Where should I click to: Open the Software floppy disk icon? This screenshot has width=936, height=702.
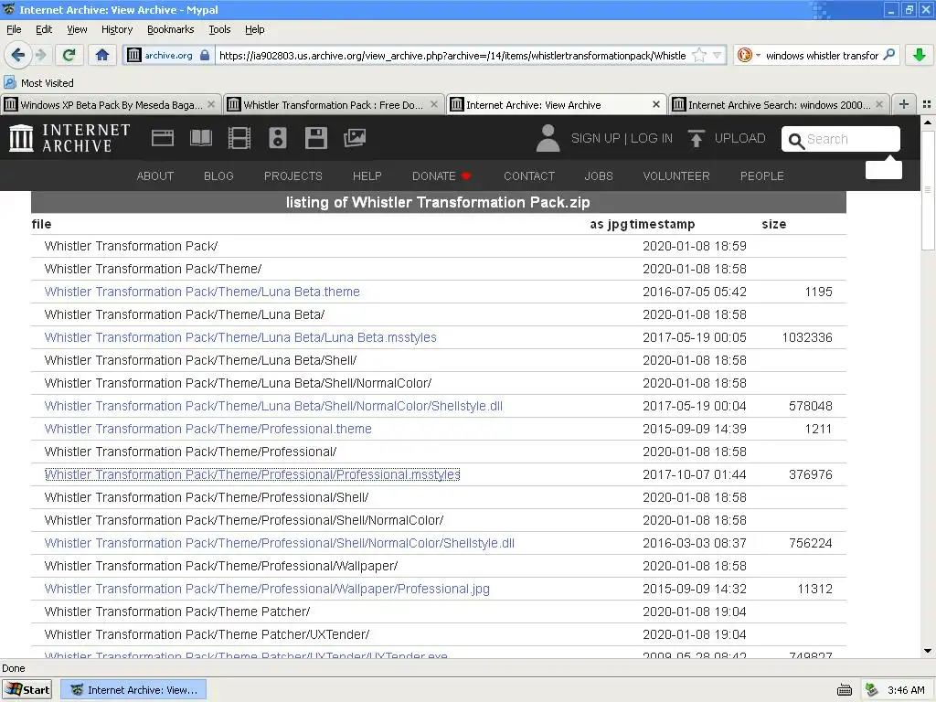315,138
